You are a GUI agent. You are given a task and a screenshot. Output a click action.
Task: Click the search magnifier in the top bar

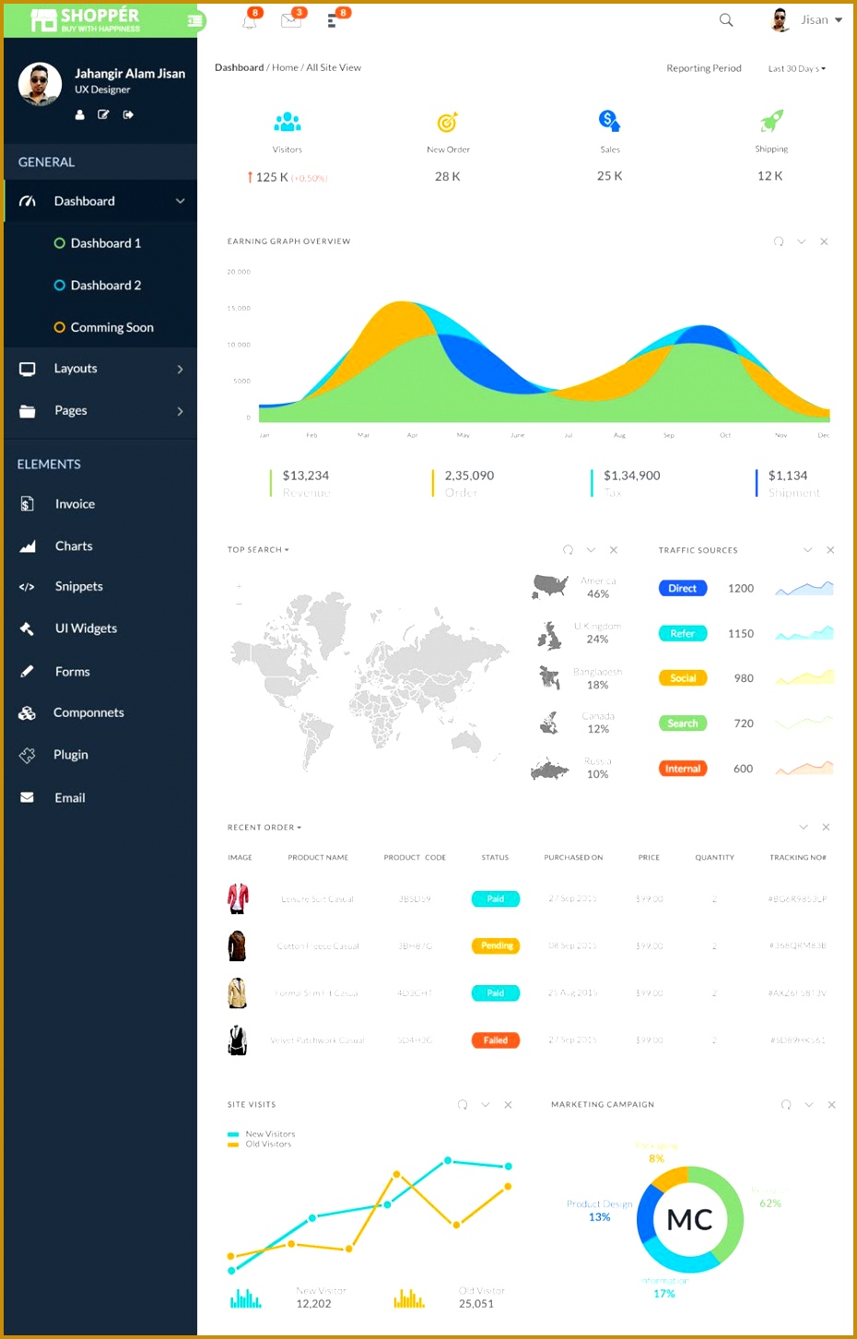pyautogui.click(x=725, y=19)
